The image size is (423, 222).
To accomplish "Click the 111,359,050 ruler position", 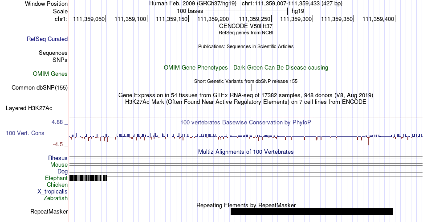I will click(x=89, y=19).
